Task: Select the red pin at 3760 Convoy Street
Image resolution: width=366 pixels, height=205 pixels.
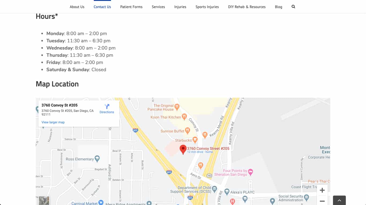Action: click(183, 150)
